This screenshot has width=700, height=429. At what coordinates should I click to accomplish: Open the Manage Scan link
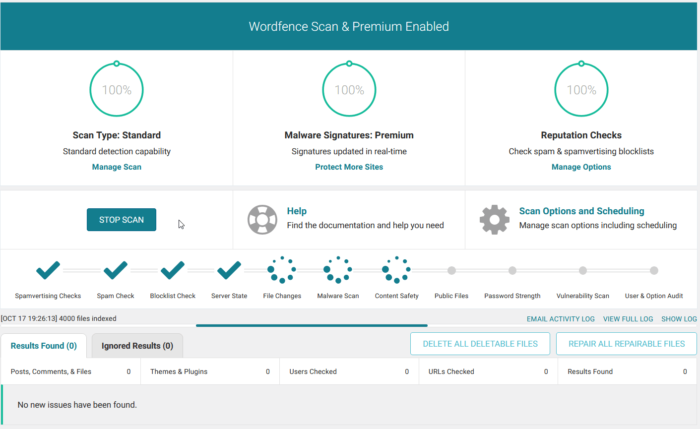click(x=117, y=167)
